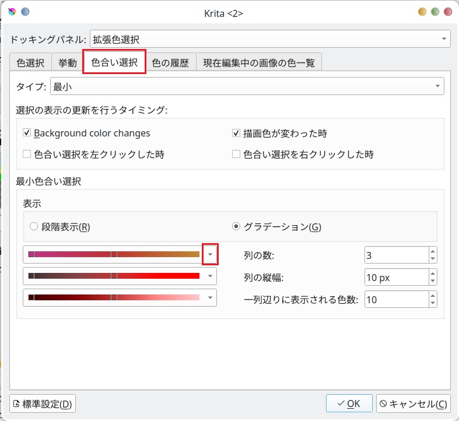Toggle the Background color changes checkbox
The image size is (459, 421).
[27, 133]
